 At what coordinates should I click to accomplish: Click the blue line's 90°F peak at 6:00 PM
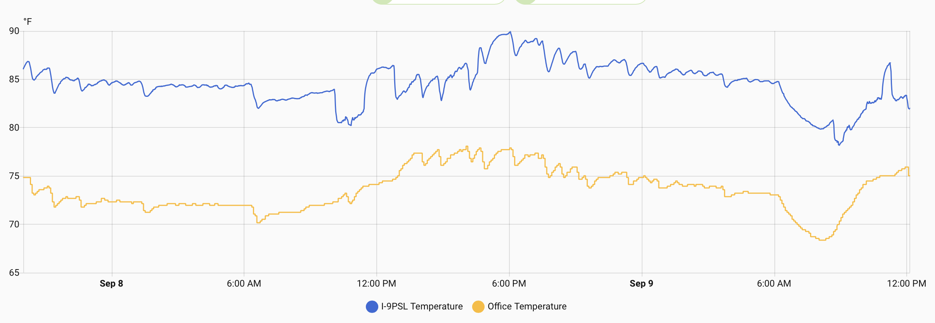[510, 32]
